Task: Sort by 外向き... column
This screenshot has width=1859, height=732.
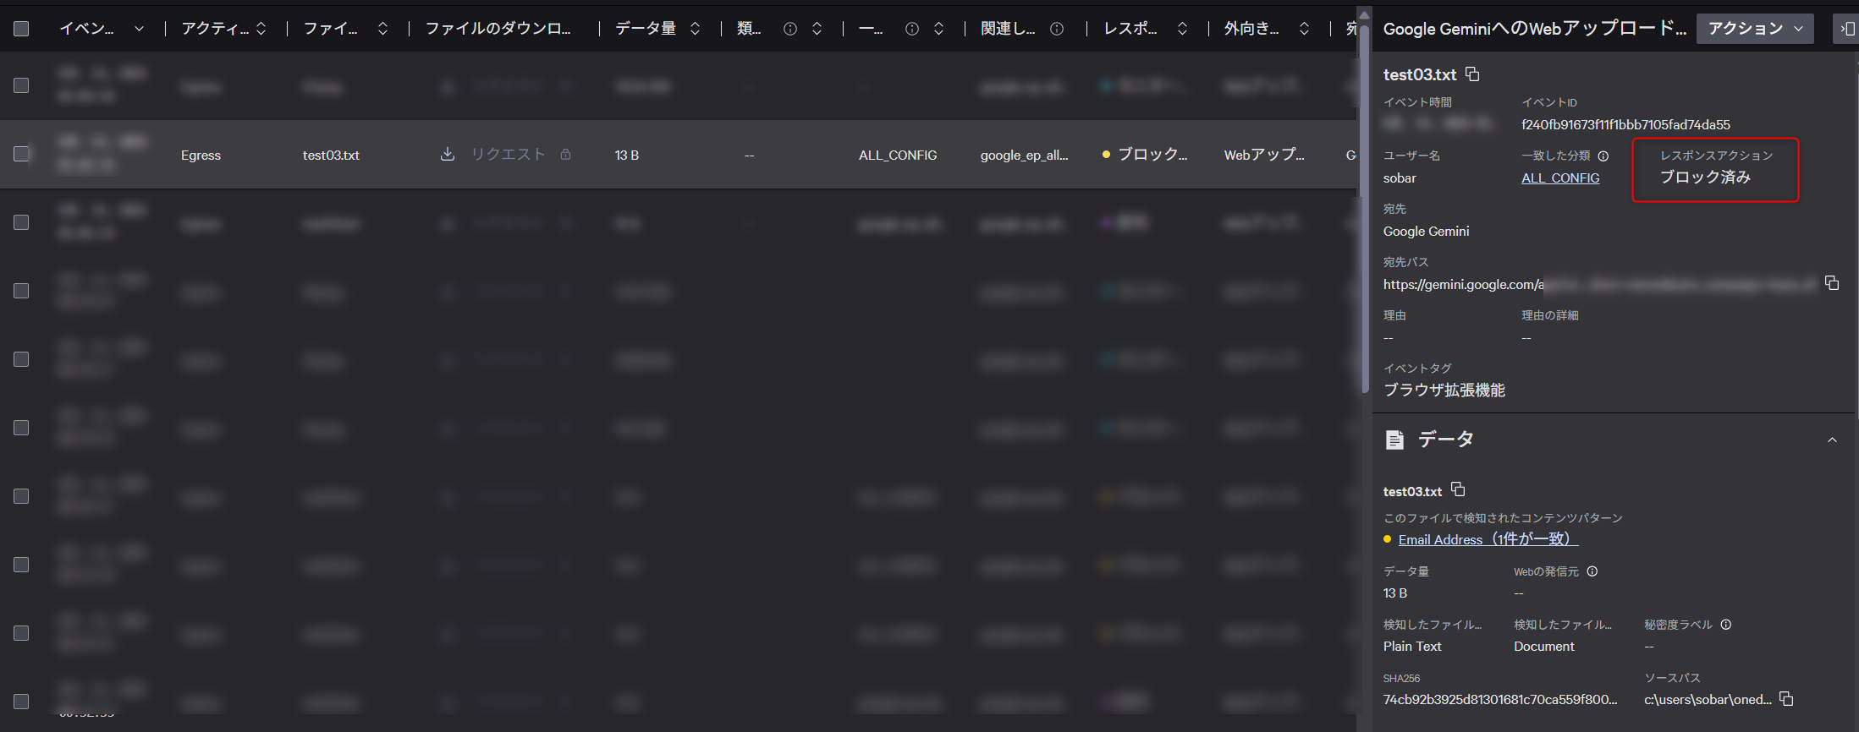Action: coord(1305,29)
